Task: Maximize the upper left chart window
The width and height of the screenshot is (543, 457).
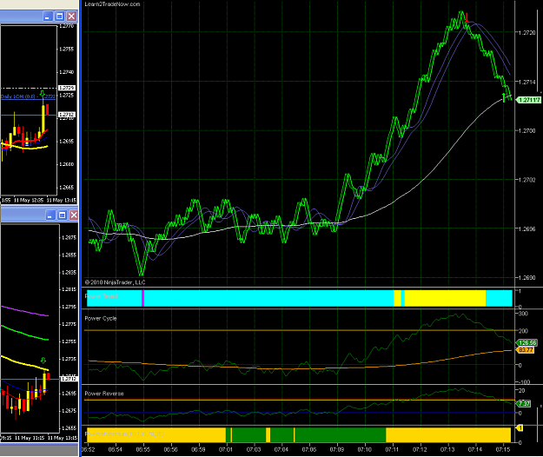Action: [x=60, y=16]
